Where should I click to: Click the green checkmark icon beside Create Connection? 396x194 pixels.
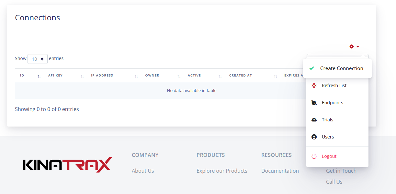311,68
